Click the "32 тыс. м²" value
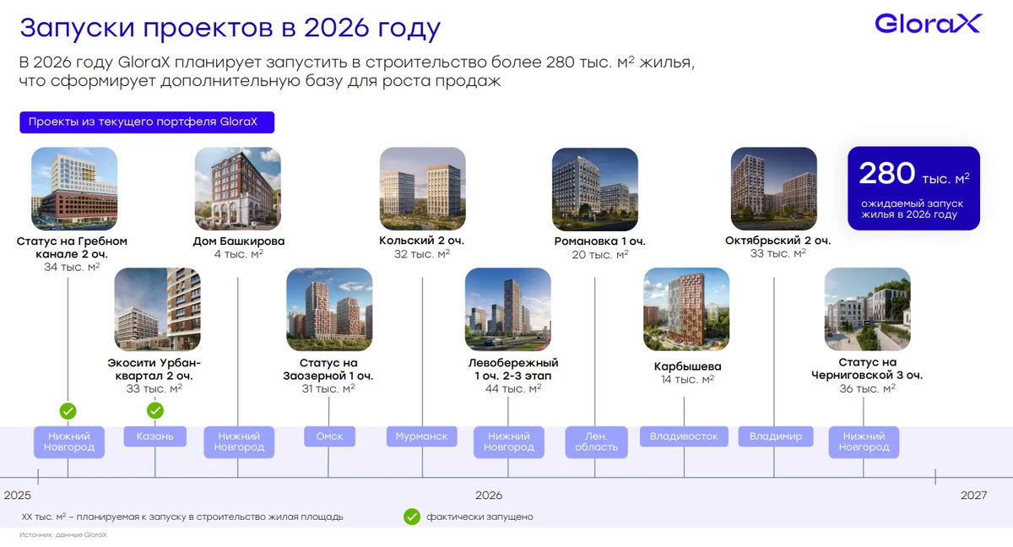This screenshot has width=1013, height=547. (422, 254)
